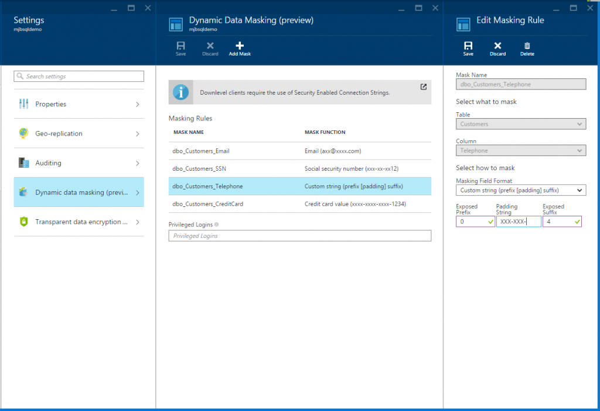600x411 pixels.
Task: Open the Properties settings entry
Action: pos(79,104)
